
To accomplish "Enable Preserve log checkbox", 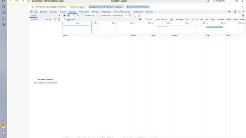I will click(83, 15).
